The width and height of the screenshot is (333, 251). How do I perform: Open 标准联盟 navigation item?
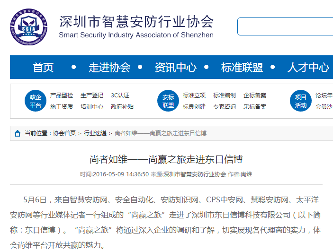click(x=242, y=68)
